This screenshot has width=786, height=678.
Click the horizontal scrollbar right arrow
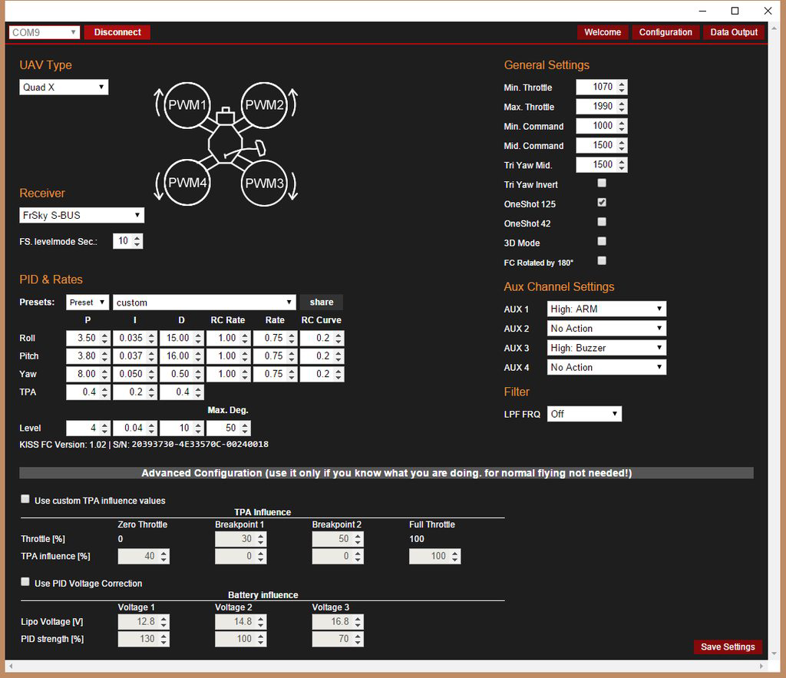click(x=761, y=666)
